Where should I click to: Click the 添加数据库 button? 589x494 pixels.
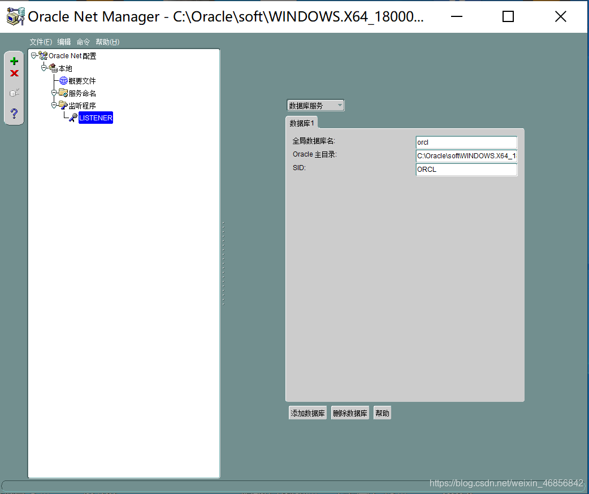point(308,413)
